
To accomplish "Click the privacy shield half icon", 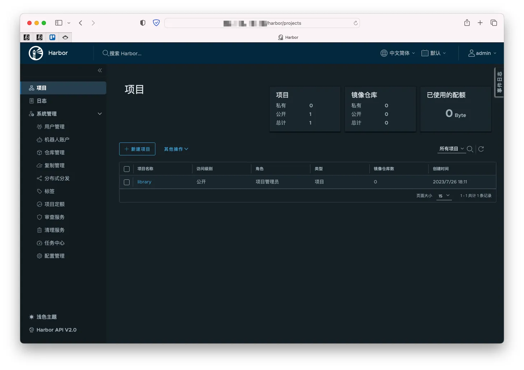I will click(x=143, y=23).
